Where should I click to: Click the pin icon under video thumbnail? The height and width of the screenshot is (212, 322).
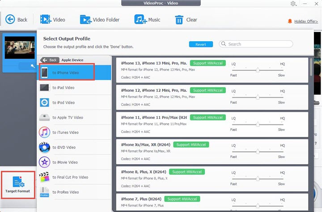click(33, 66)
